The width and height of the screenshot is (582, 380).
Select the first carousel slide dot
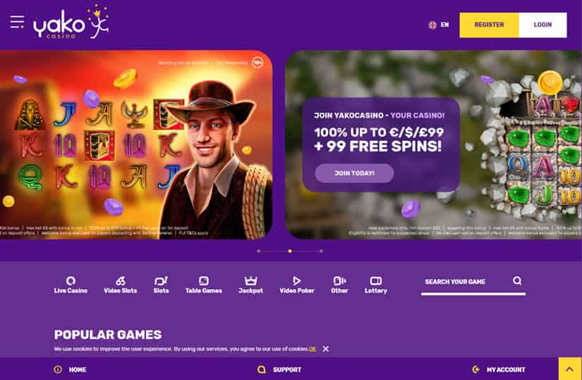click(x=259, y=251)
